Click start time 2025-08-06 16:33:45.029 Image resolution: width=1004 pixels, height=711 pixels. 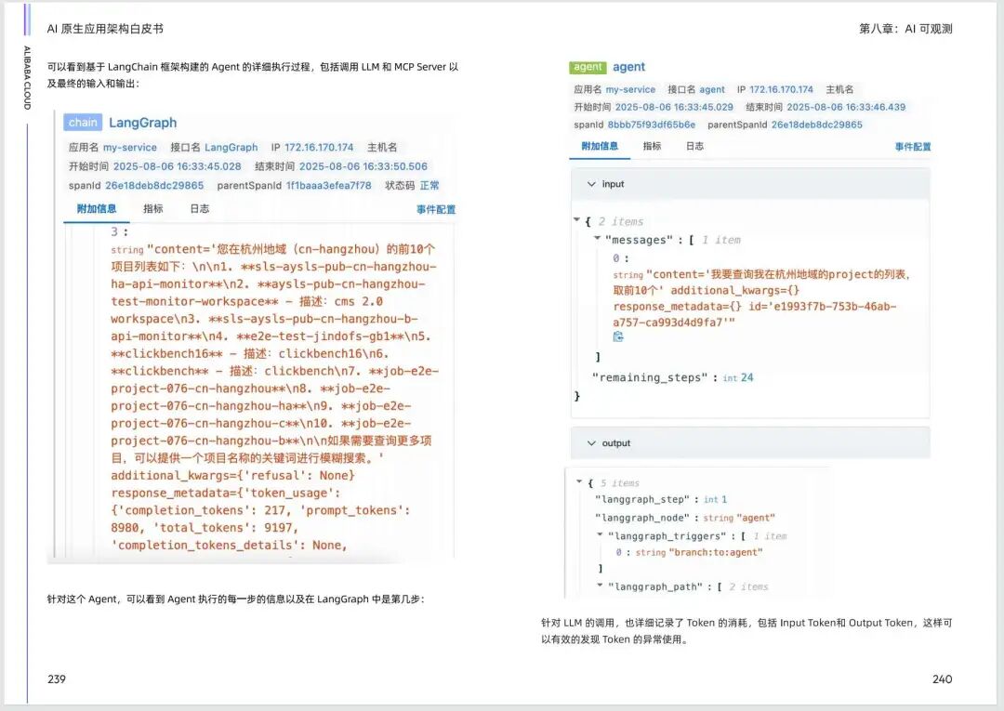(674, 107)
